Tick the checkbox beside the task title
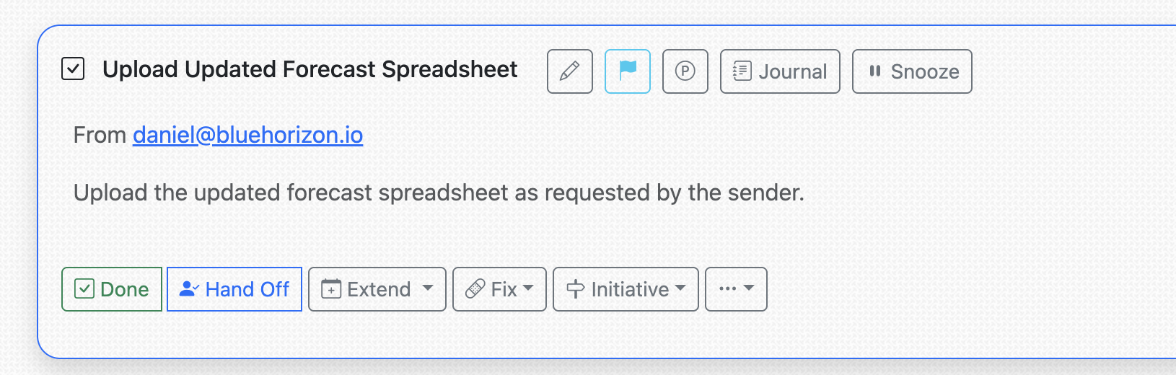This screenshot has width=1176, height=375. coord(73,69)
